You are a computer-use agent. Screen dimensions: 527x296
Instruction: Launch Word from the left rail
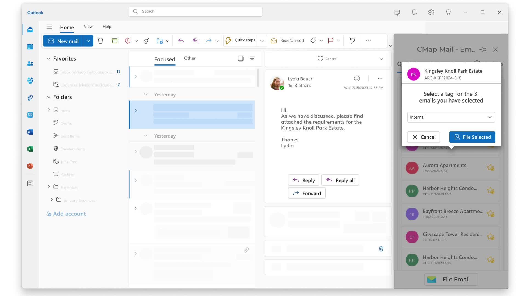click(30, 132)
